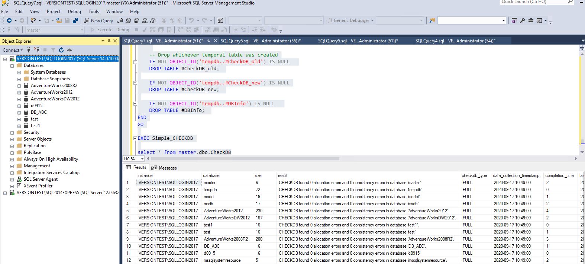Screen dimensions: 585x264
Task: Click the Solution Explorer toolbar icon
Action: coord(514,20)
